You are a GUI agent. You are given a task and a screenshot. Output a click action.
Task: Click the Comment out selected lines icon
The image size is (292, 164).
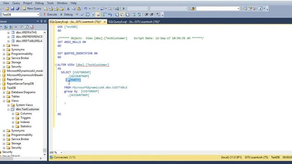(134, 15)
